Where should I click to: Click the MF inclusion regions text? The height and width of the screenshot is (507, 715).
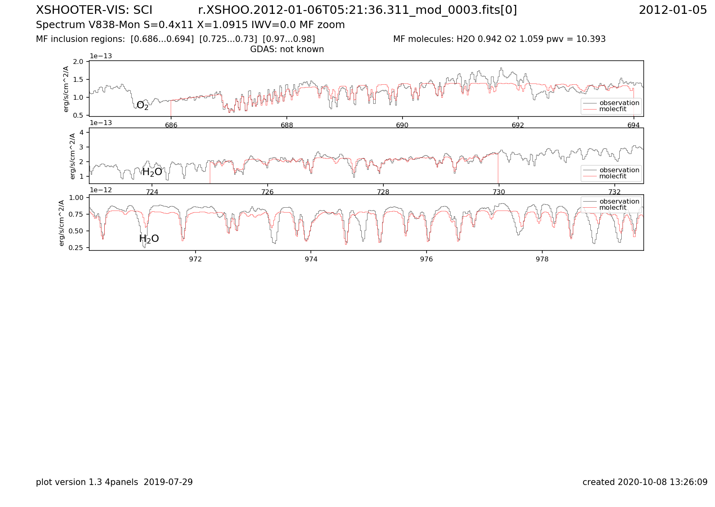(x=175, y=39)
